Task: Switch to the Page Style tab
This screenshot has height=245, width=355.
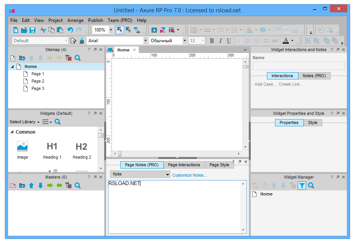Action: 219,165
